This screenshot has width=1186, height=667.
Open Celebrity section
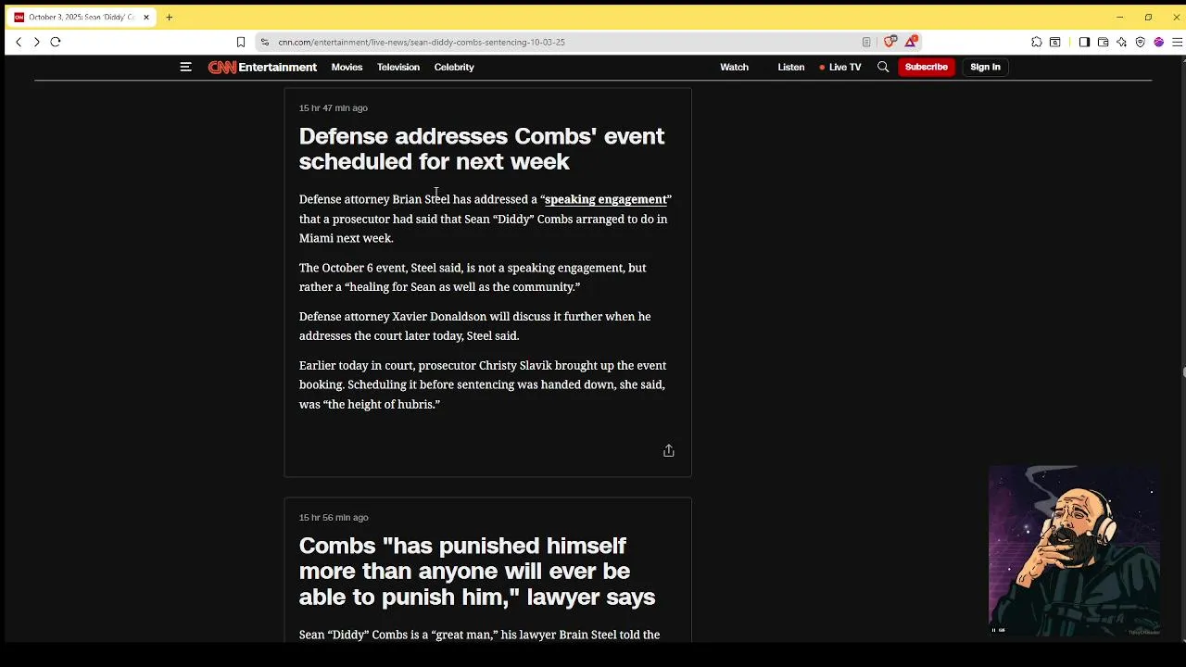pyautogui.click(x=454, y=67)
